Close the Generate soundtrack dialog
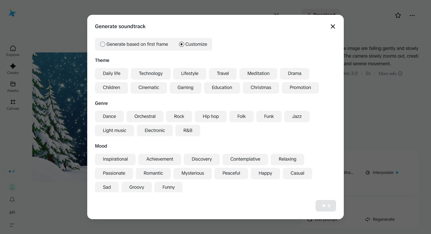 333,26
